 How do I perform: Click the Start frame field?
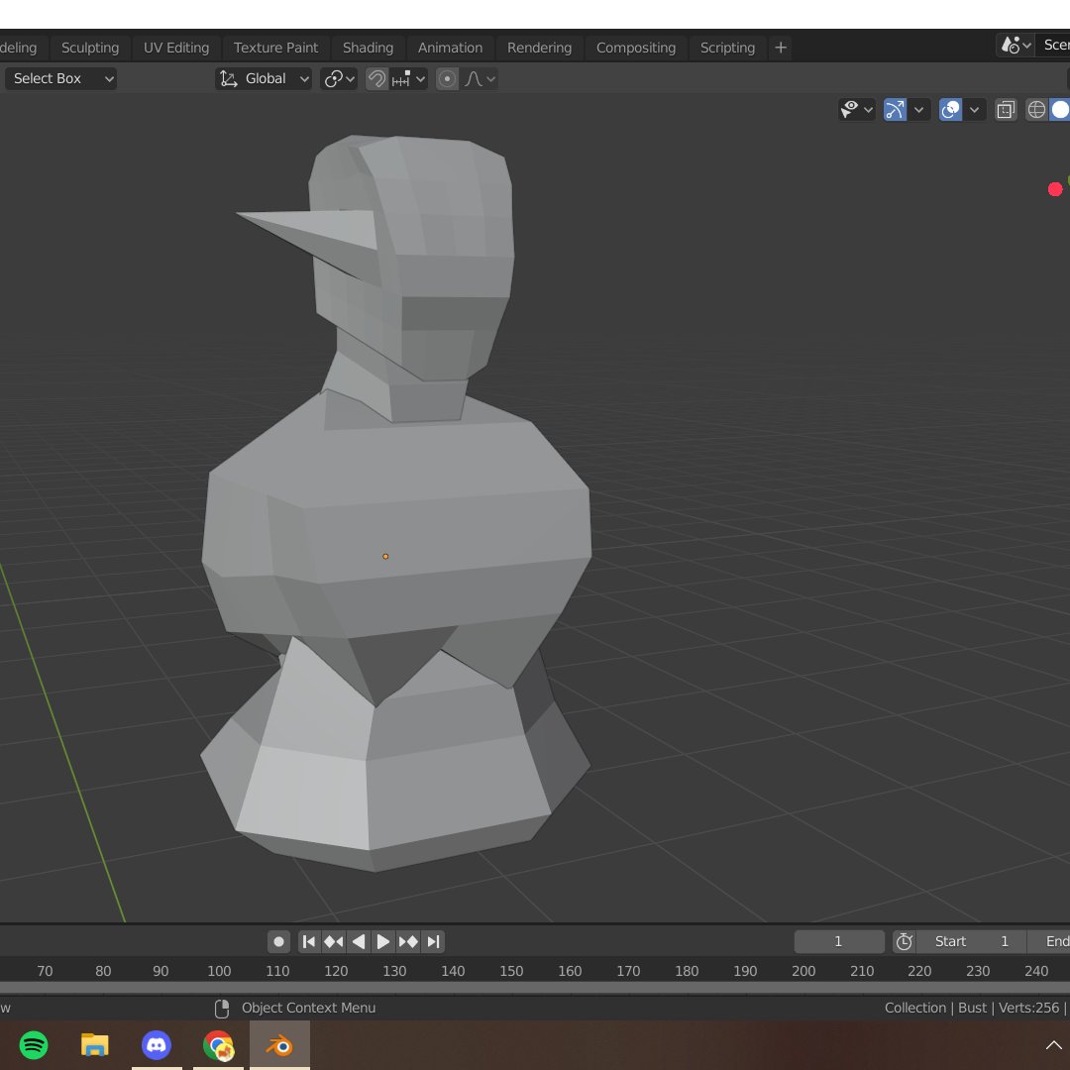pyautogui.click(x=971, y=942)
